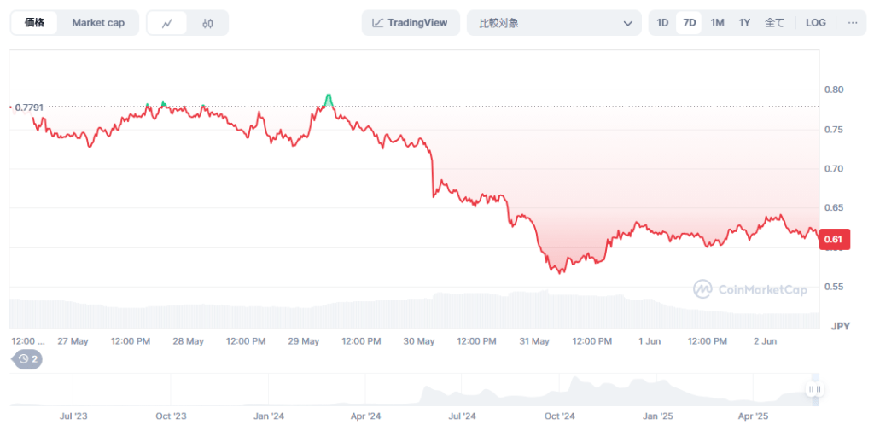This screenshot has width=874, height=442.
Task: Expand the 比較対象 compare dropdown
Action: (553, 23)
